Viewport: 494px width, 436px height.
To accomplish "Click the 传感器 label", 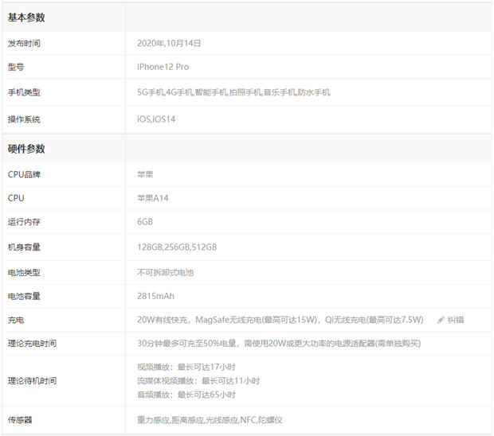I will coord(20,420).
